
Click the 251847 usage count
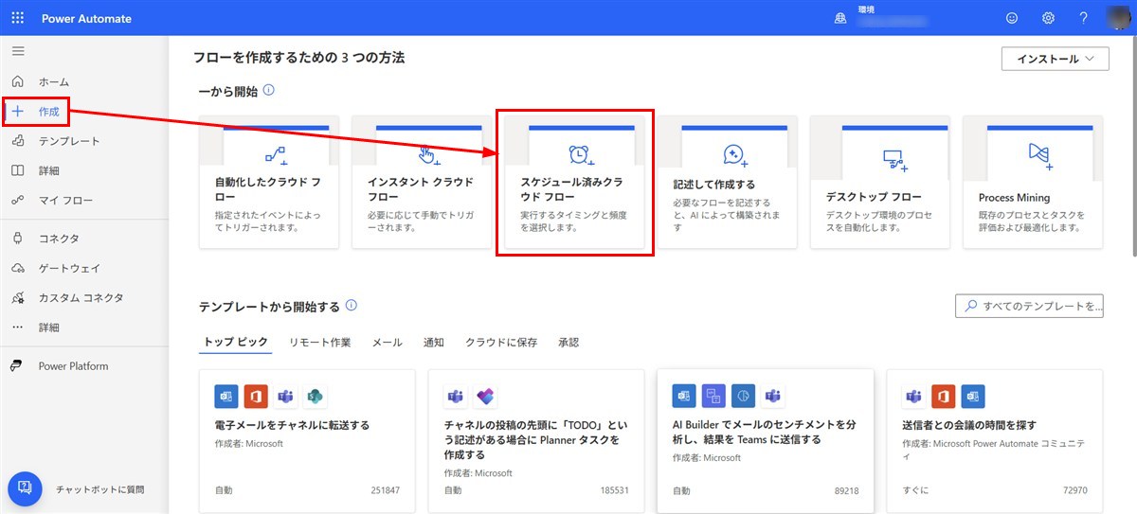pos(386,490)
